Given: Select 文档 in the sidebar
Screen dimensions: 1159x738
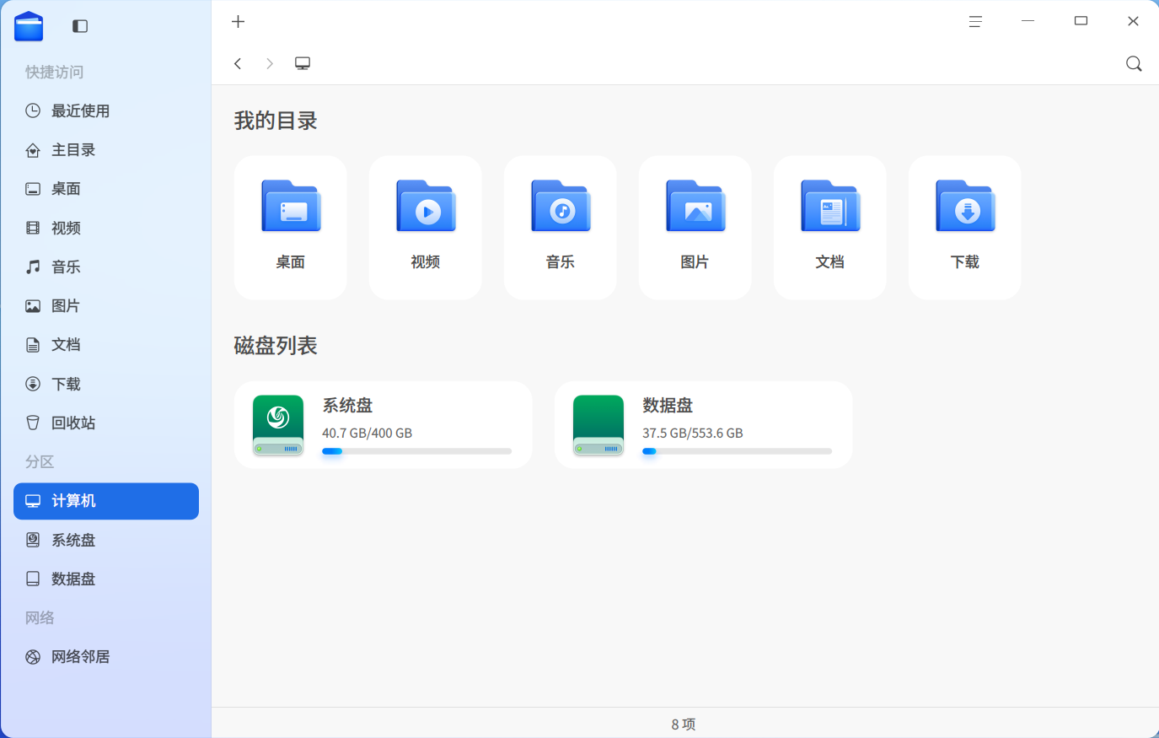Looking at the screenshot, I should [x=106, y=345].
